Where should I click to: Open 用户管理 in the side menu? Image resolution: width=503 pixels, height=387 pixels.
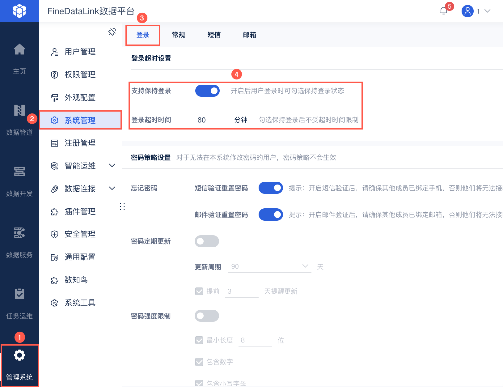[x=80, y=52]
